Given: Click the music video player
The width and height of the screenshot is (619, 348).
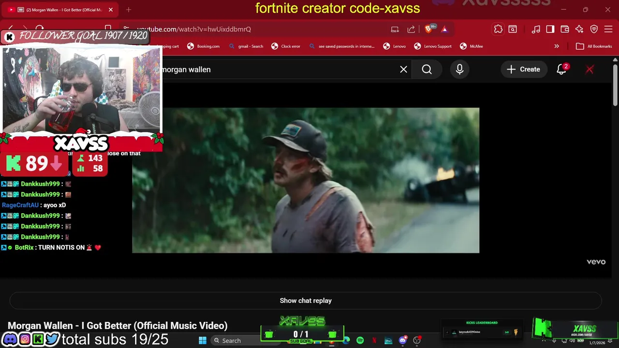Looking at the screenshot, I should click(306, 180).
